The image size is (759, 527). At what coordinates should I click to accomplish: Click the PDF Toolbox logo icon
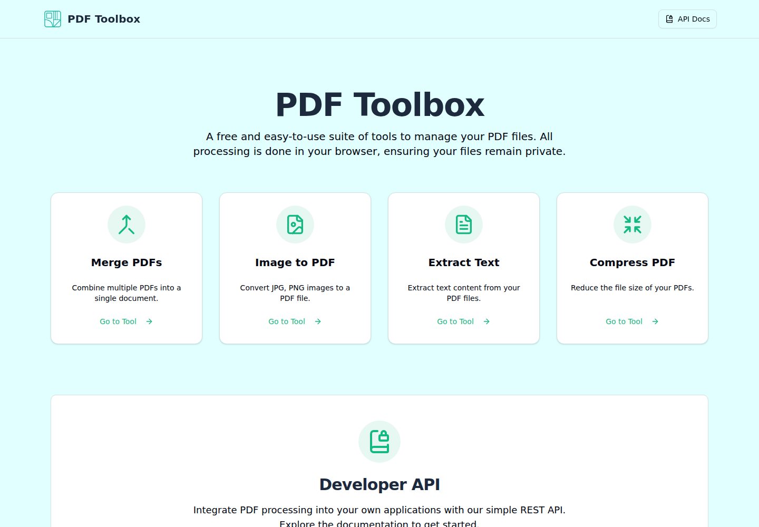53,19
